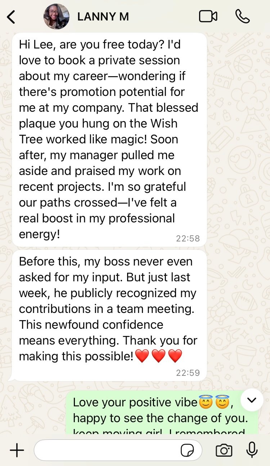This screenshot has width=270, height=466.
Task: Open Lanny M's profile photo
Action: click(57, 17)
